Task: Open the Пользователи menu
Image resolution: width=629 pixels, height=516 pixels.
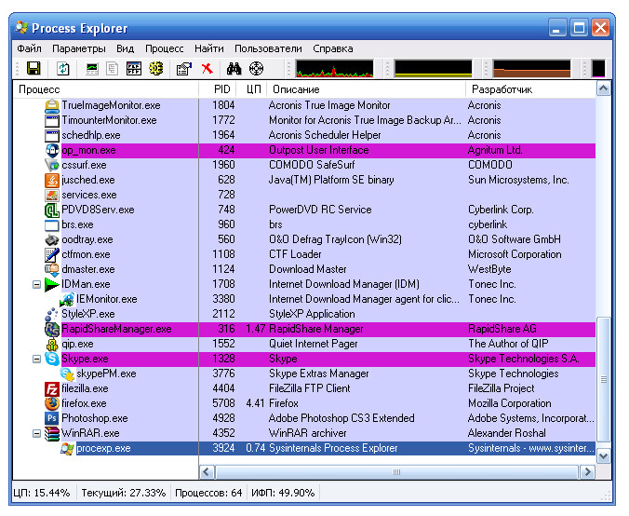Action: [268, 48]
